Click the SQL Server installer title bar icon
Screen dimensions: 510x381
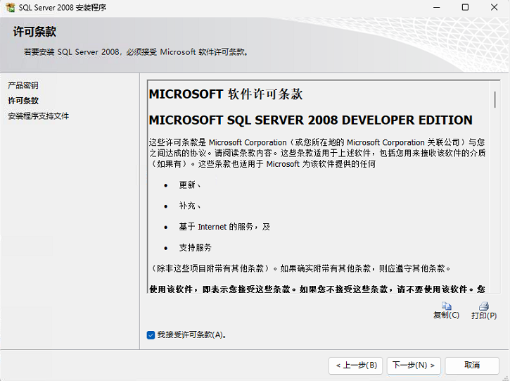tap(11, 8)
